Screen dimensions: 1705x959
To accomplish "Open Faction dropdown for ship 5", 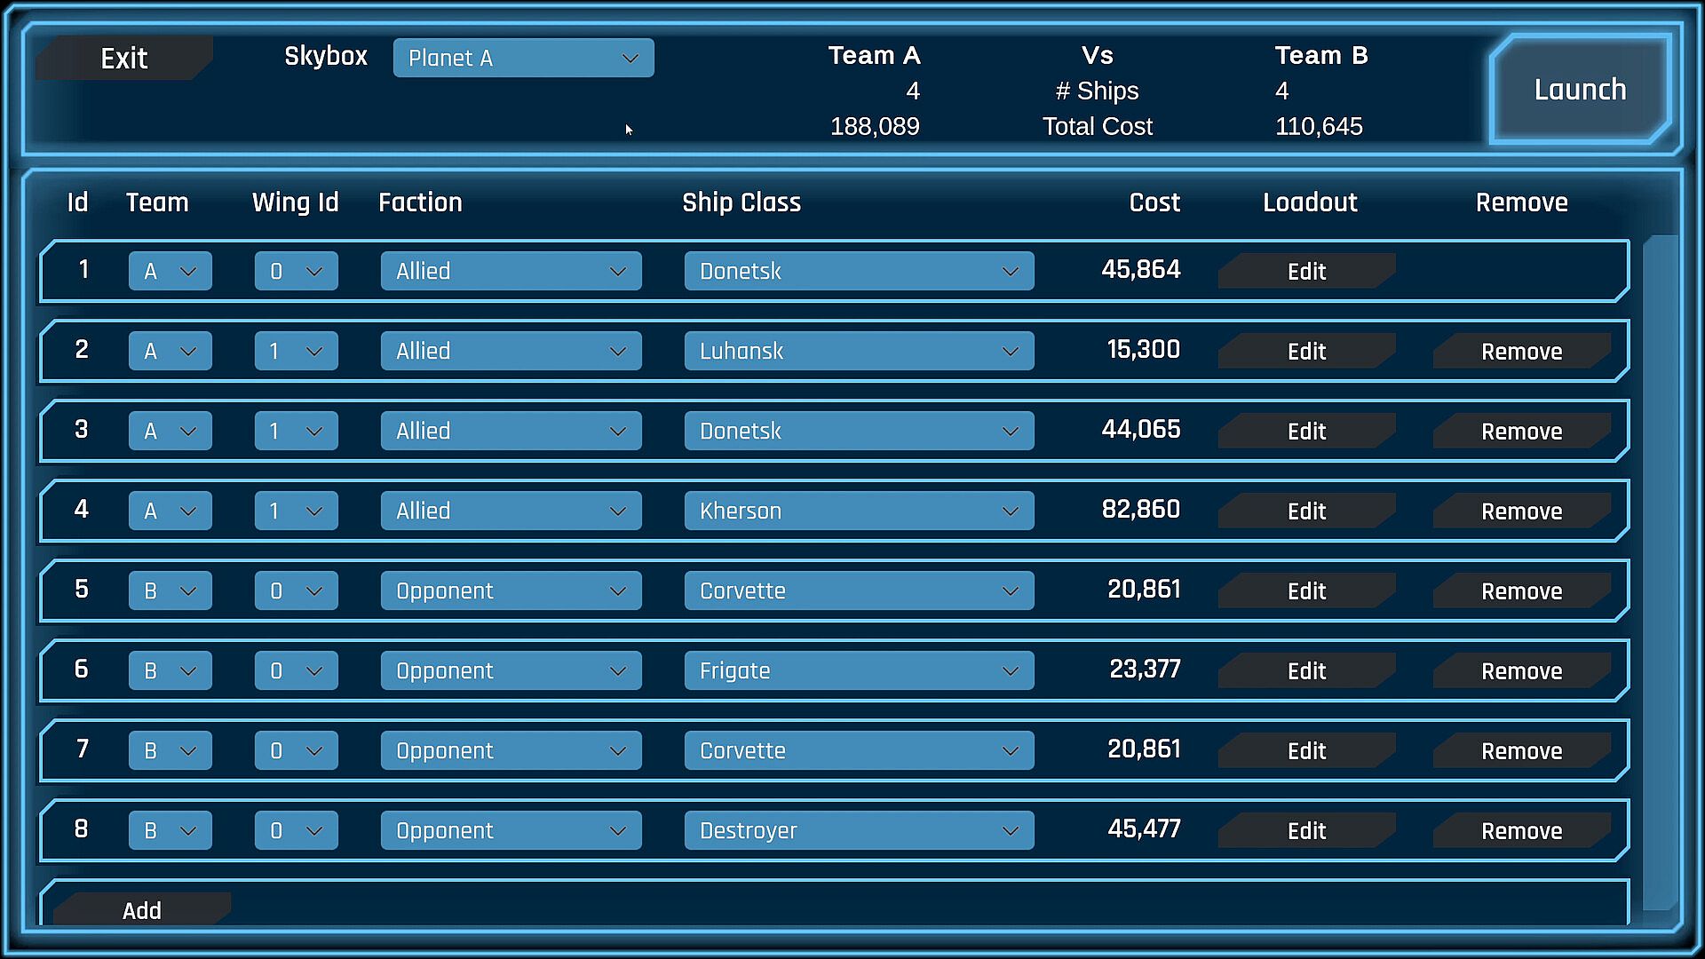I will pyautogui.click(x=511, y=590).
